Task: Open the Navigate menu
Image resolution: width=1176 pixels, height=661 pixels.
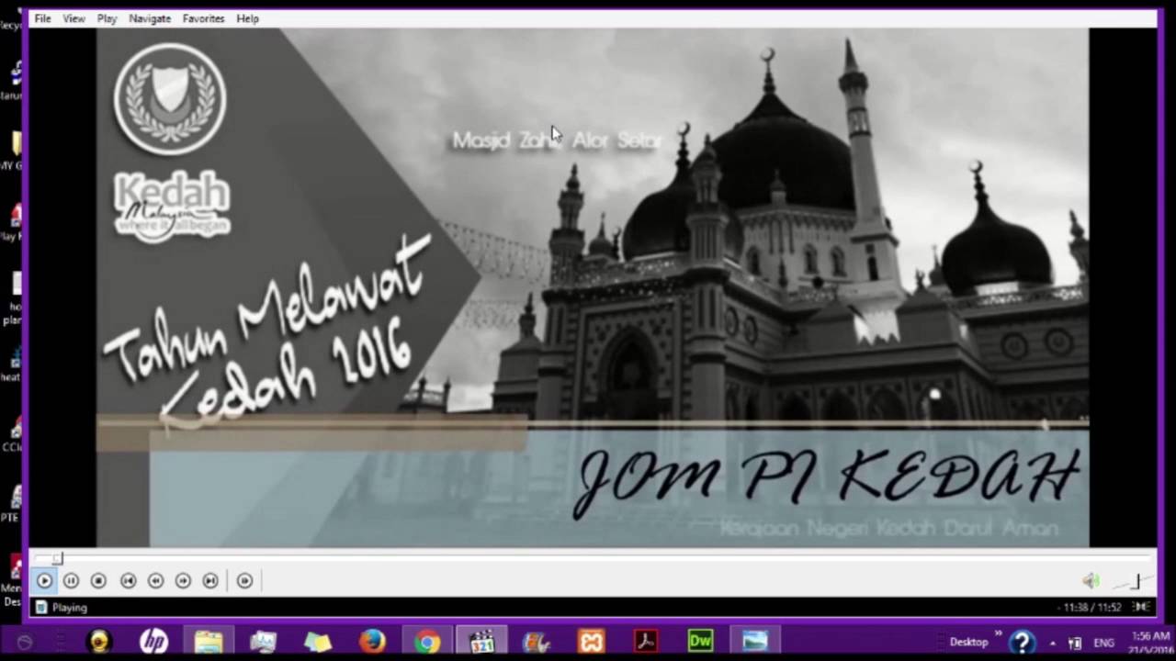Action: pos(150,18)
